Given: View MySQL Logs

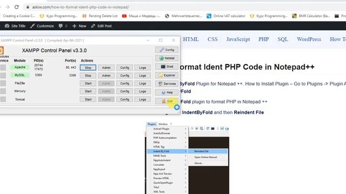Looking at the screenshot, I should [143, 75].
